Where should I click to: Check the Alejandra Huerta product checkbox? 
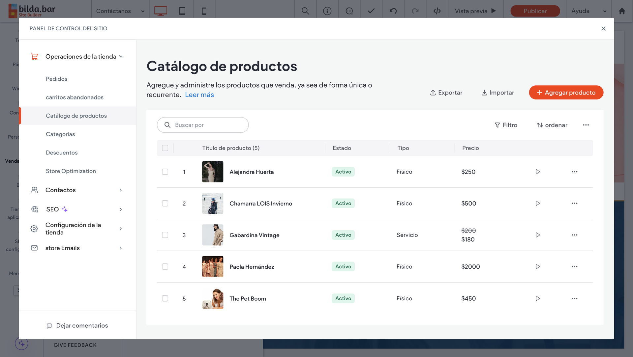(x=165, y=172)
